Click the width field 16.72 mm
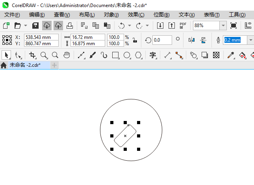Screen dimensions: 254x185 click(88, 37)
